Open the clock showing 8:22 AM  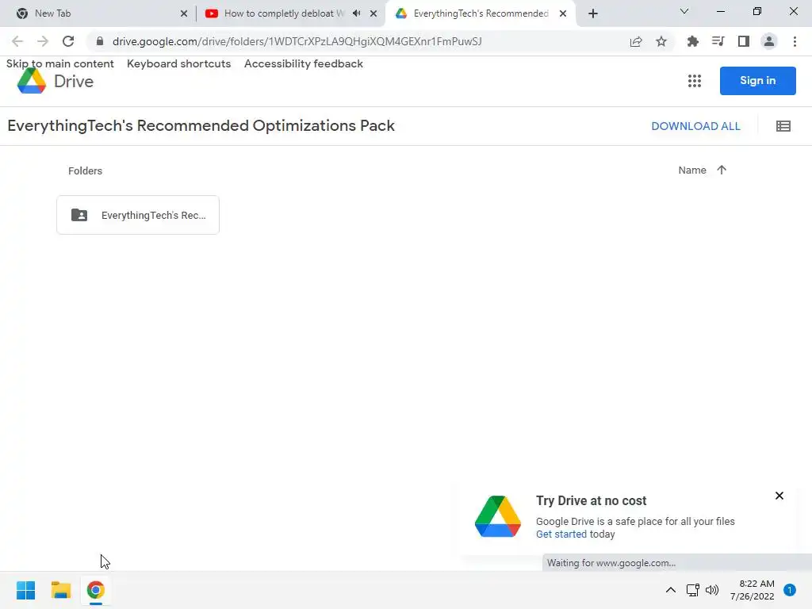click(x=753, y=590)
